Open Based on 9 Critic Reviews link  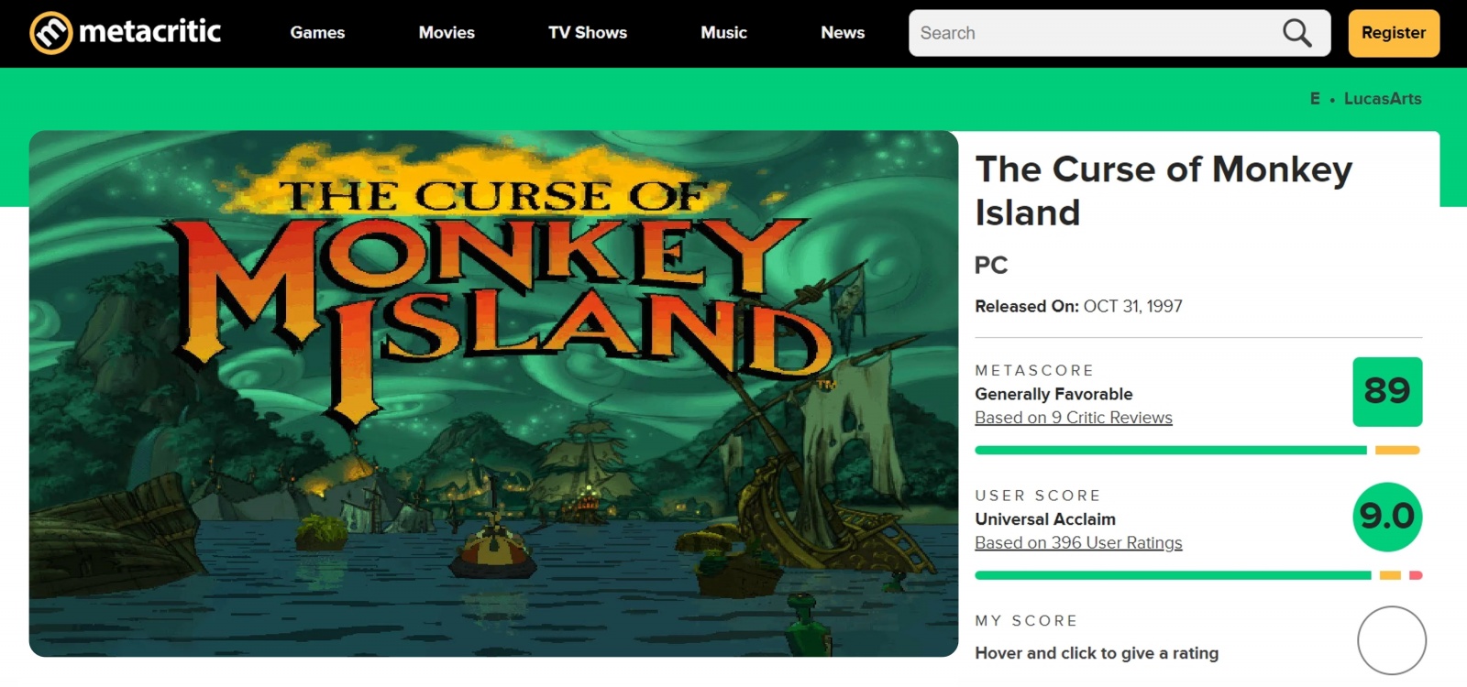coord(1073,418)
